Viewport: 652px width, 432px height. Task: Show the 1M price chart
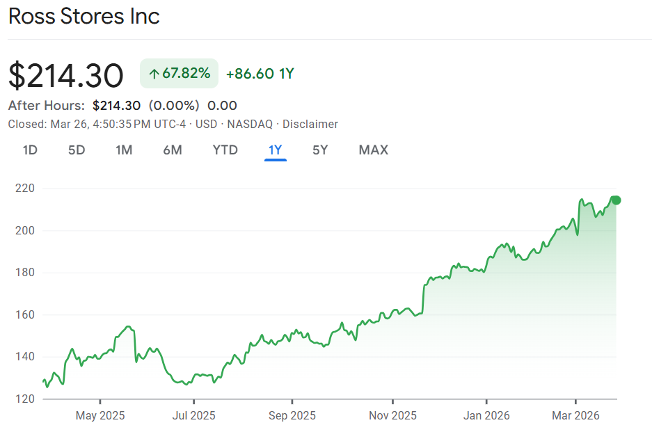[124, 150]
